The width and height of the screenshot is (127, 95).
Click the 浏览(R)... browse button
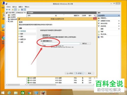click(86, 44)
